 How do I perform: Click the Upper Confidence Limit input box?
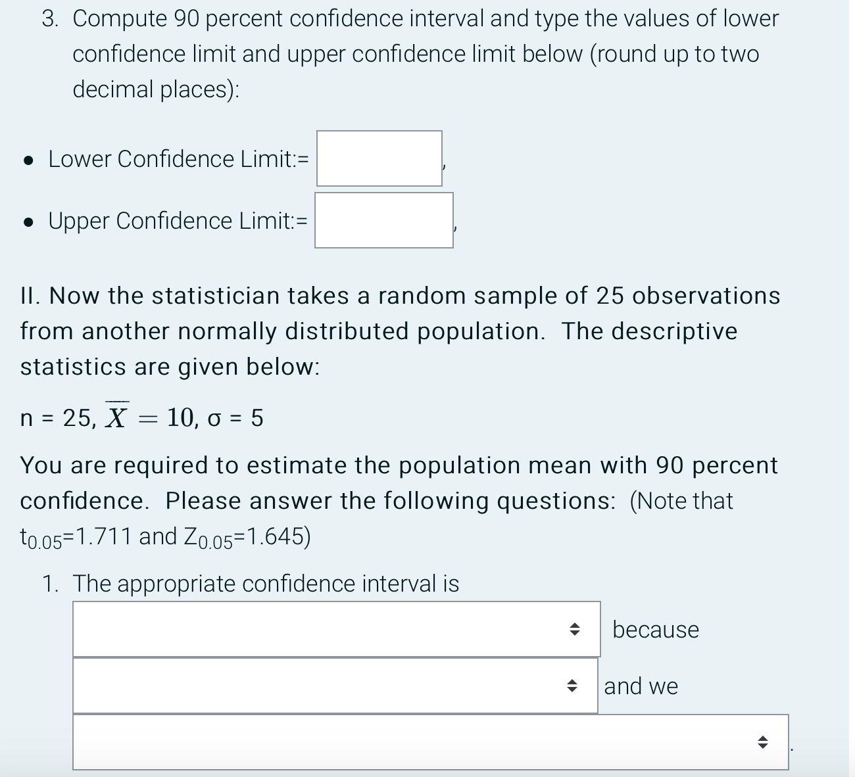coord(384,221)
